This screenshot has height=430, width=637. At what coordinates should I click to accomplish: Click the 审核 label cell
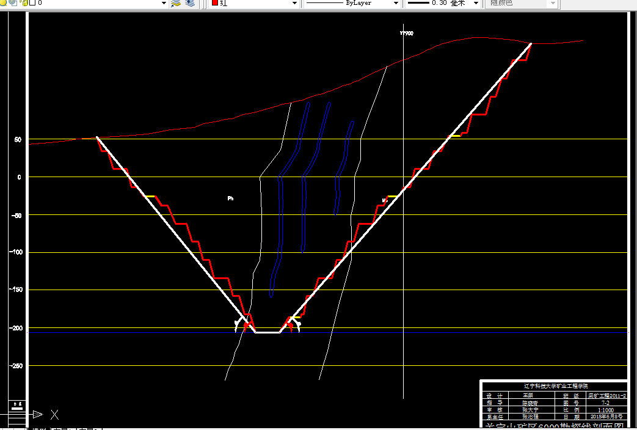[x=495, y=410]
